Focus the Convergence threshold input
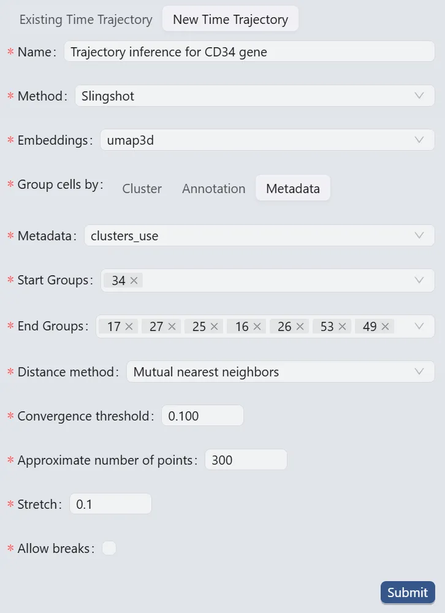The width and height of the screenshot is (445, 613). 202,416
